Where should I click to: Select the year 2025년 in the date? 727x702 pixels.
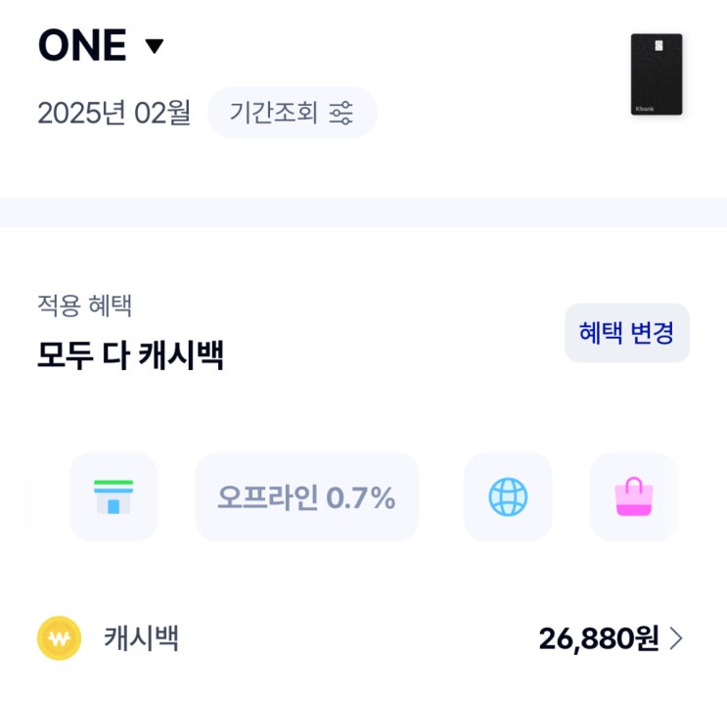[82, 113]
